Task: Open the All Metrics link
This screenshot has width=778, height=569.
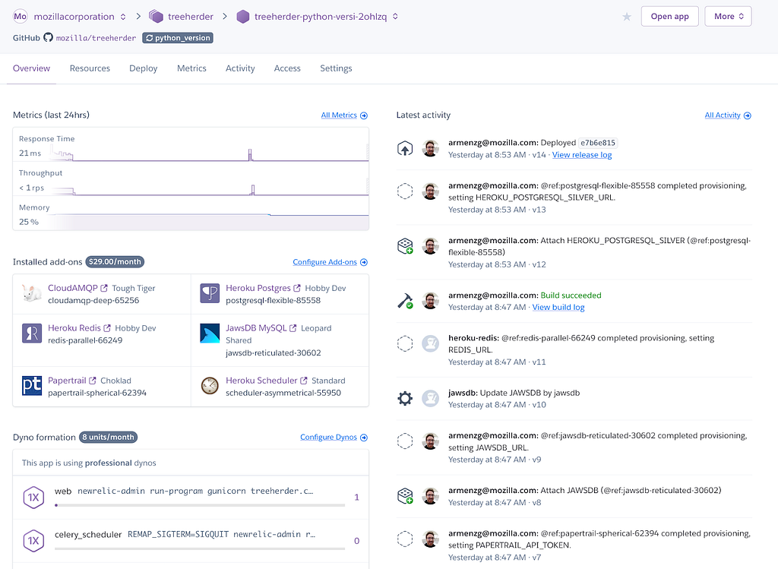Action: (x=344, y=115)
